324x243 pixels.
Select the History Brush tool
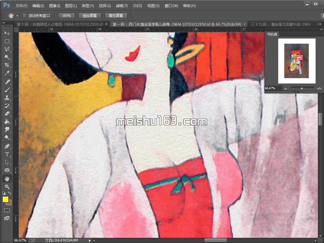[x=7, y=106]
